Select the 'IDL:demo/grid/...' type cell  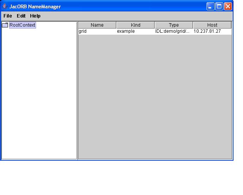point(174,31)
